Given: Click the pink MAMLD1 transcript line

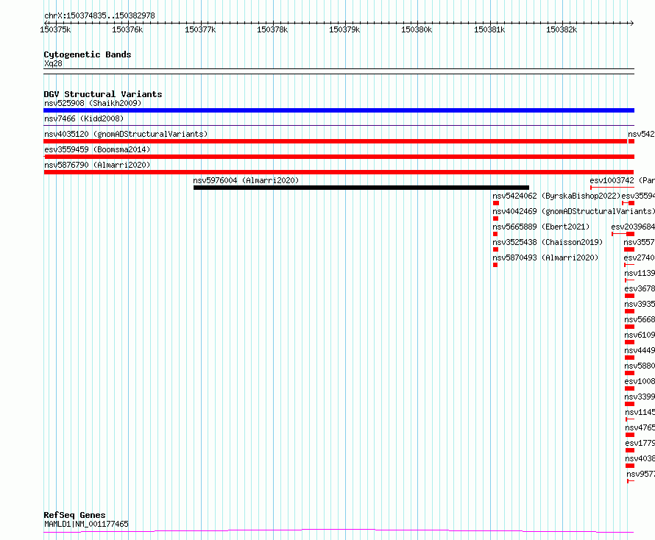Looking at the screenshot, I should [x=339, y=531].
